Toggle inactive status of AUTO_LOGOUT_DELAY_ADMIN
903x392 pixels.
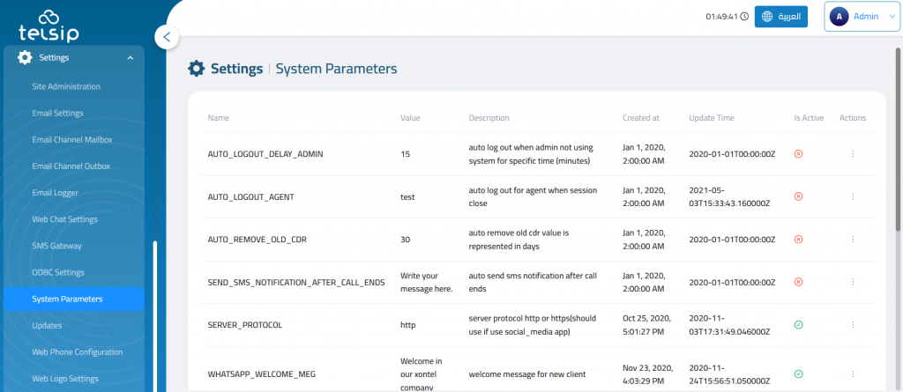tap(798, 154)
